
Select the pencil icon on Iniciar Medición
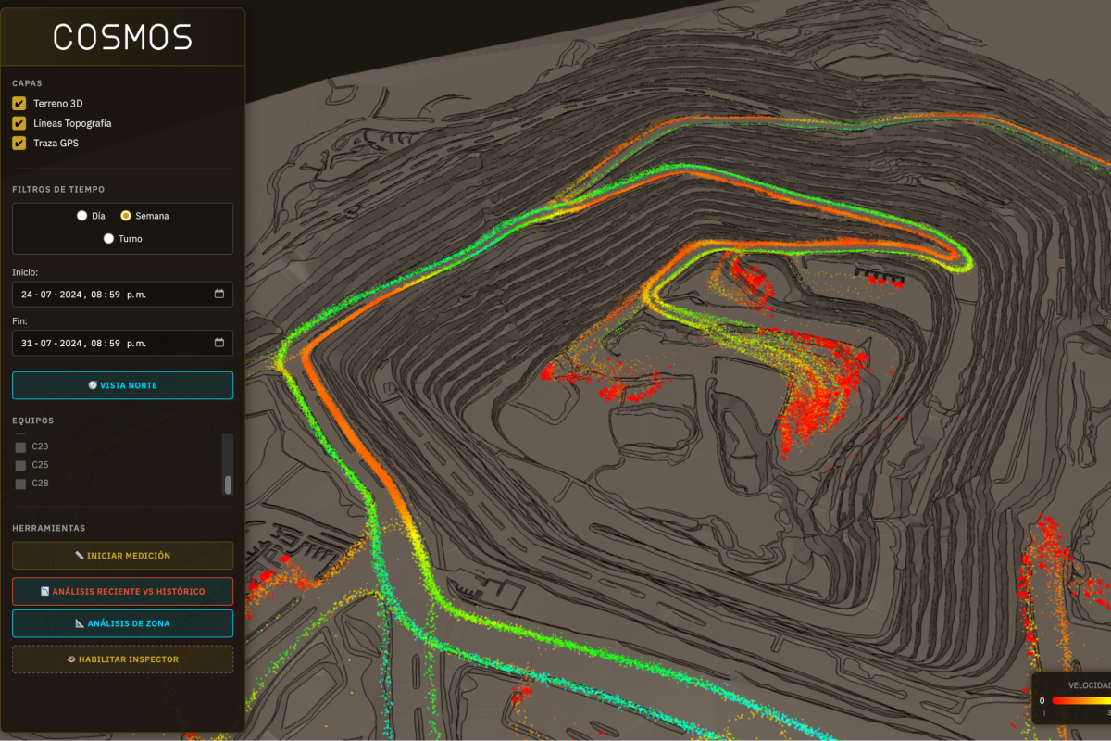click(x=79, y=556)
